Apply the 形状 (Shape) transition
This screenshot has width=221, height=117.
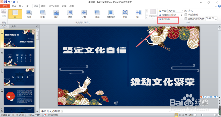[x=125, y=14]
